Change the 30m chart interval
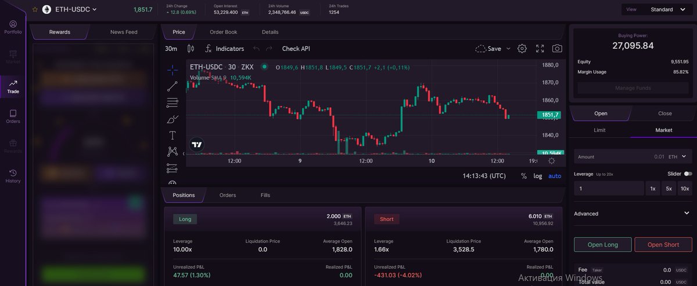 (171, 49)
